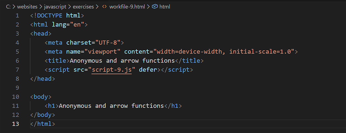Follow the underlined script-9.js link
Viewport: 346px width, 133px height.
click(112, 70)
